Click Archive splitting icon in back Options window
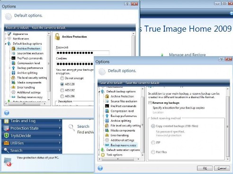Image resolution: width=233 pixels, height=174 pixels. [14, 73]
